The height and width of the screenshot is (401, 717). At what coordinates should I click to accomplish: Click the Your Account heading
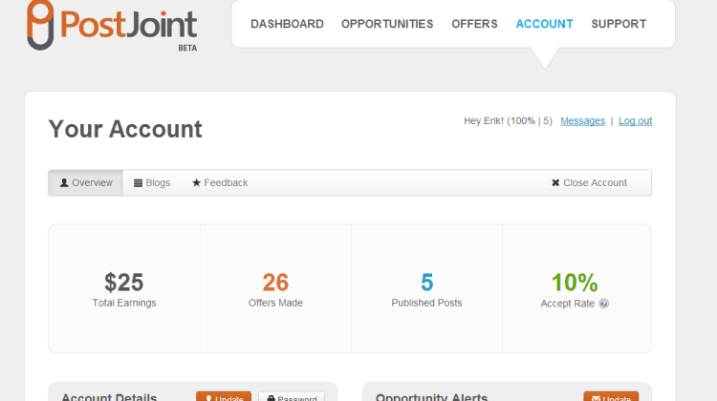click(x=125, y=129)
